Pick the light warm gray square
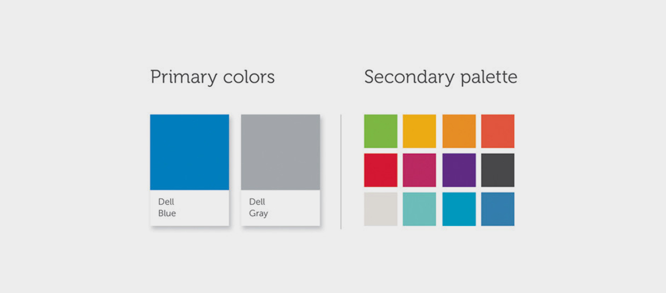 381,209
